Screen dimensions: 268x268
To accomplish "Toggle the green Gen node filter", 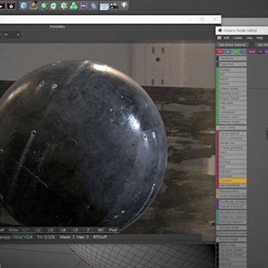I will coord(236,51).
